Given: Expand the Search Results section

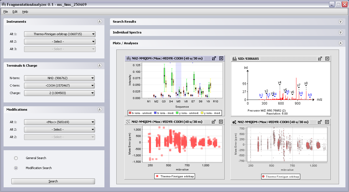Looking at the screenshot, I should click(x=340, y=22).
